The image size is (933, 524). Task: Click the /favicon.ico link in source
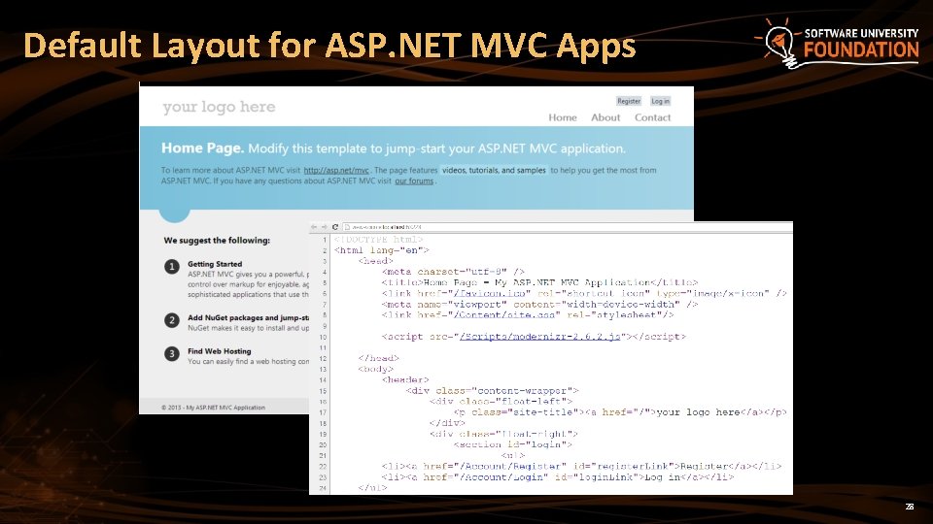click(x=490, y=293)
